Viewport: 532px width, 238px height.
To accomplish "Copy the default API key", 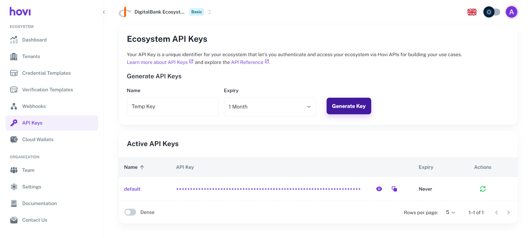I will point(394,189).
